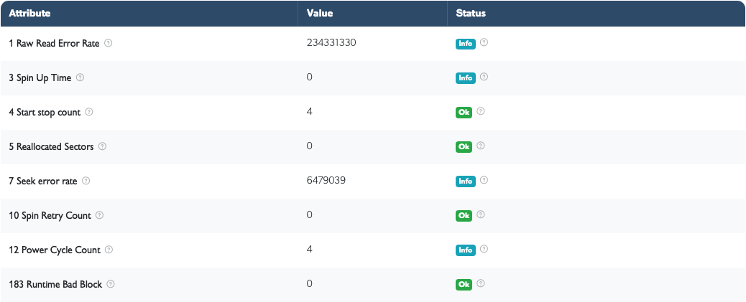This screenshot has width=746, height=302.
Task: Click Ok badge for Start stop count
Action: 464,113
